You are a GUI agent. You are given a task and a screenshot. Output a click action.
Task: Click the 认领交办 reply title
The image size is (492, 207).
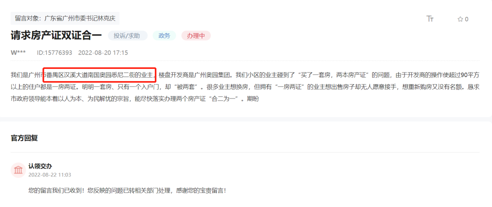click(38, 166)
